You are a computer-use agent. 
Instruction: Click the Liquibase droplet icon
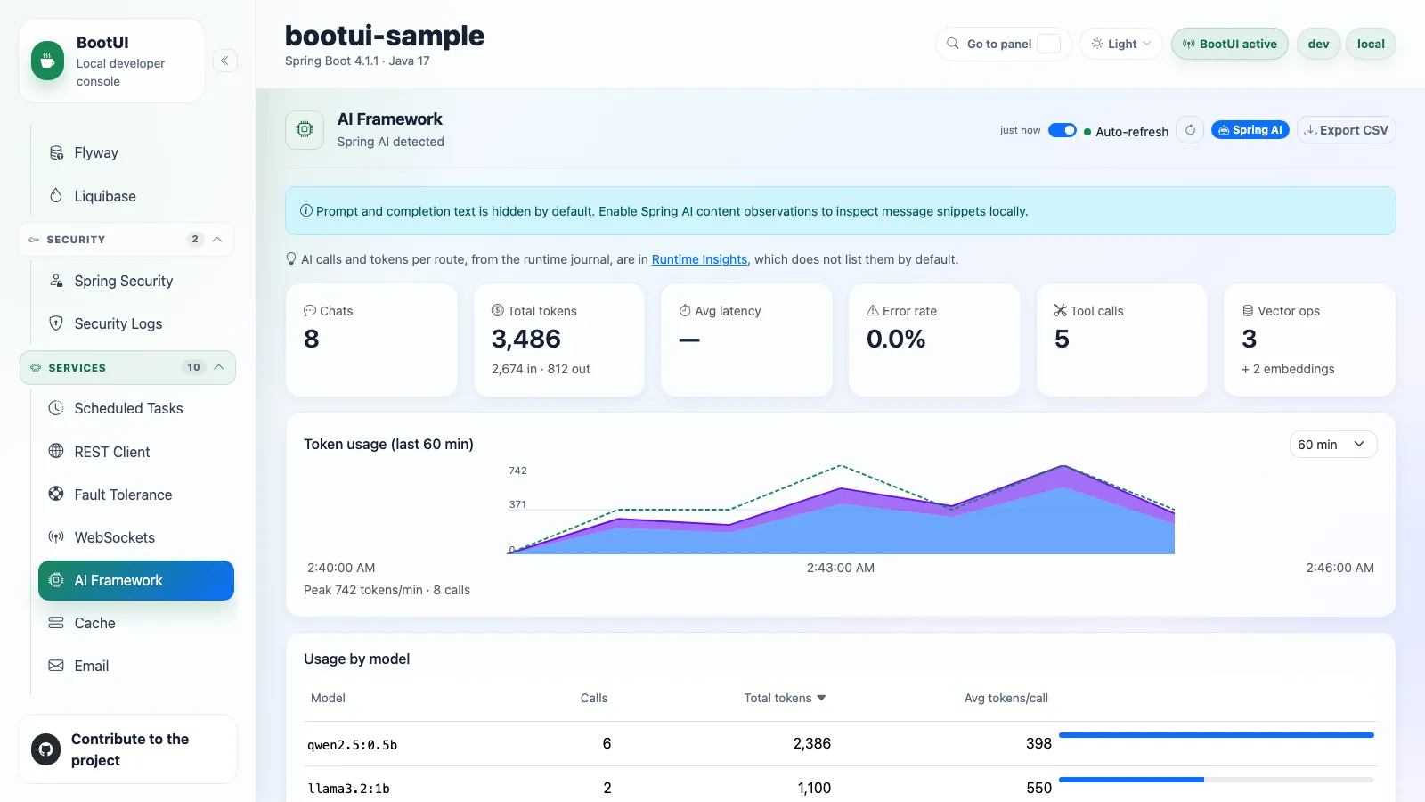tap(56, 195)
